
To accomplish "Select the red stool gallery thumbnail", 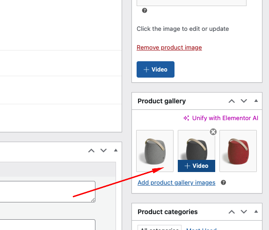I will tap(238, 151).
